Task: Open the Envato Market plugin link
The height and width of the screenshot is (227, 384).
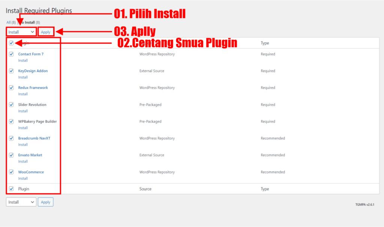Action: tap(30, 155)
